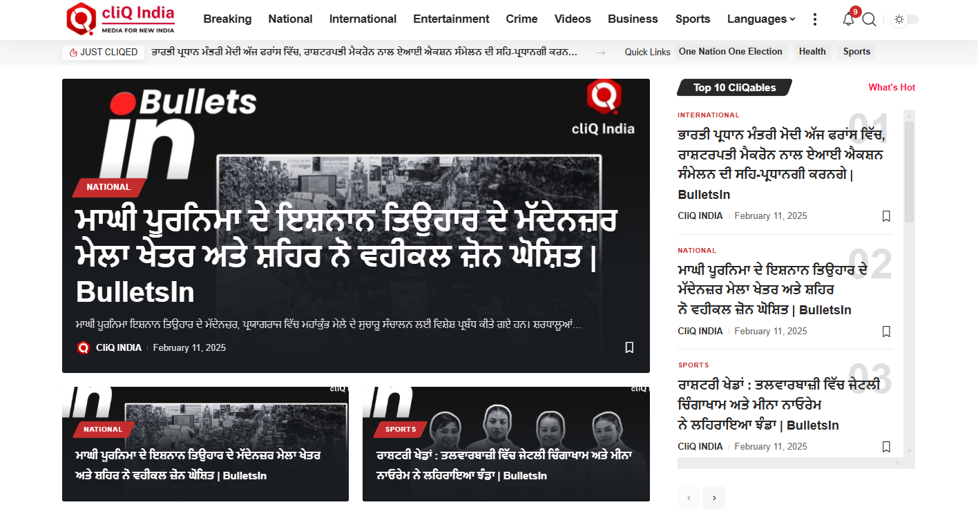The width and height of the screenshot is (978, 527).
Task: Click the CliQ INDIA author avatar on featured article
Action: pyautogui.click(x=83, y=347)
